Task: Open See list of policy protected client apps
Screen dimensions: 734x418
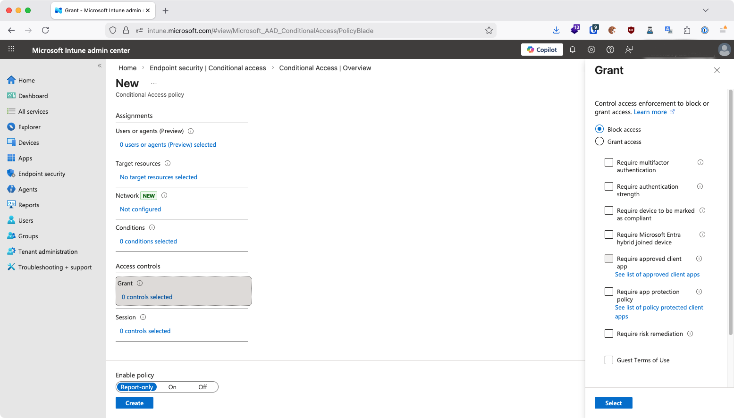Action: (659, 312)
